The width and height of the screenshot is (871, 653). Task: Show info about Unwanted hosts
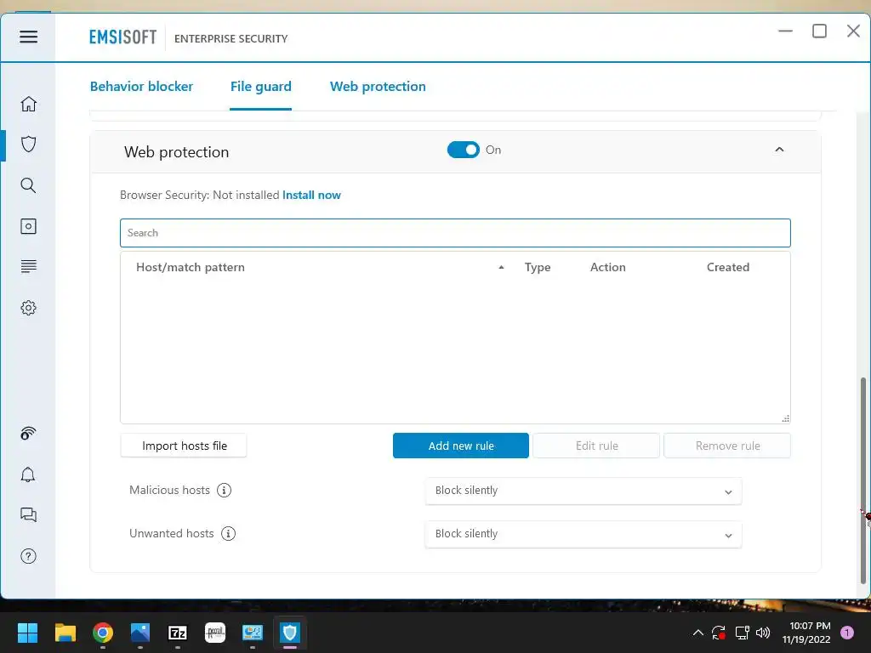[x=228, y=534]
